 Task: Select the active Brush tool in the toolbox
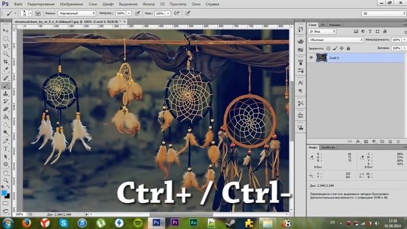pyautogui.click(x=6, y=86)
